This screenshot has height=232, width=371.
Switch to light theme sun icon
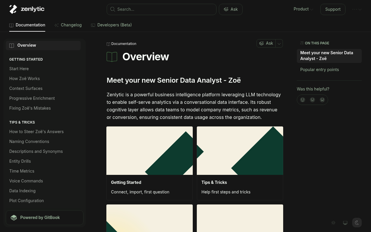pyautogui.click(x=333, y=223)
